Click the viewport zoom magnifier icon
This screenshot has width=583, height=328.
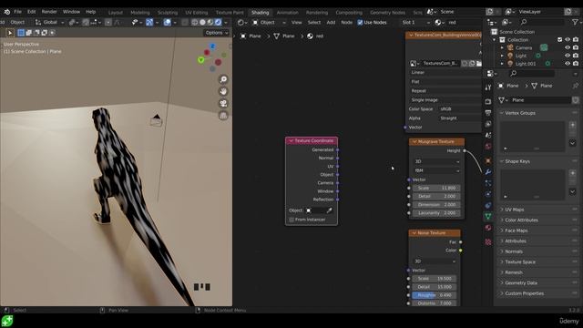(x=223, y=79)
